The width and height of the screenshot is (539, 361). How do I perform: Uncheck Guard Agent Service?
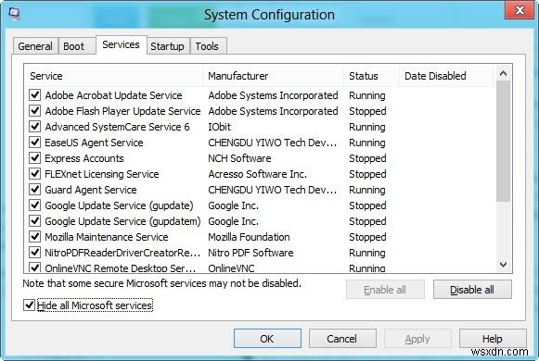[34, 190]
